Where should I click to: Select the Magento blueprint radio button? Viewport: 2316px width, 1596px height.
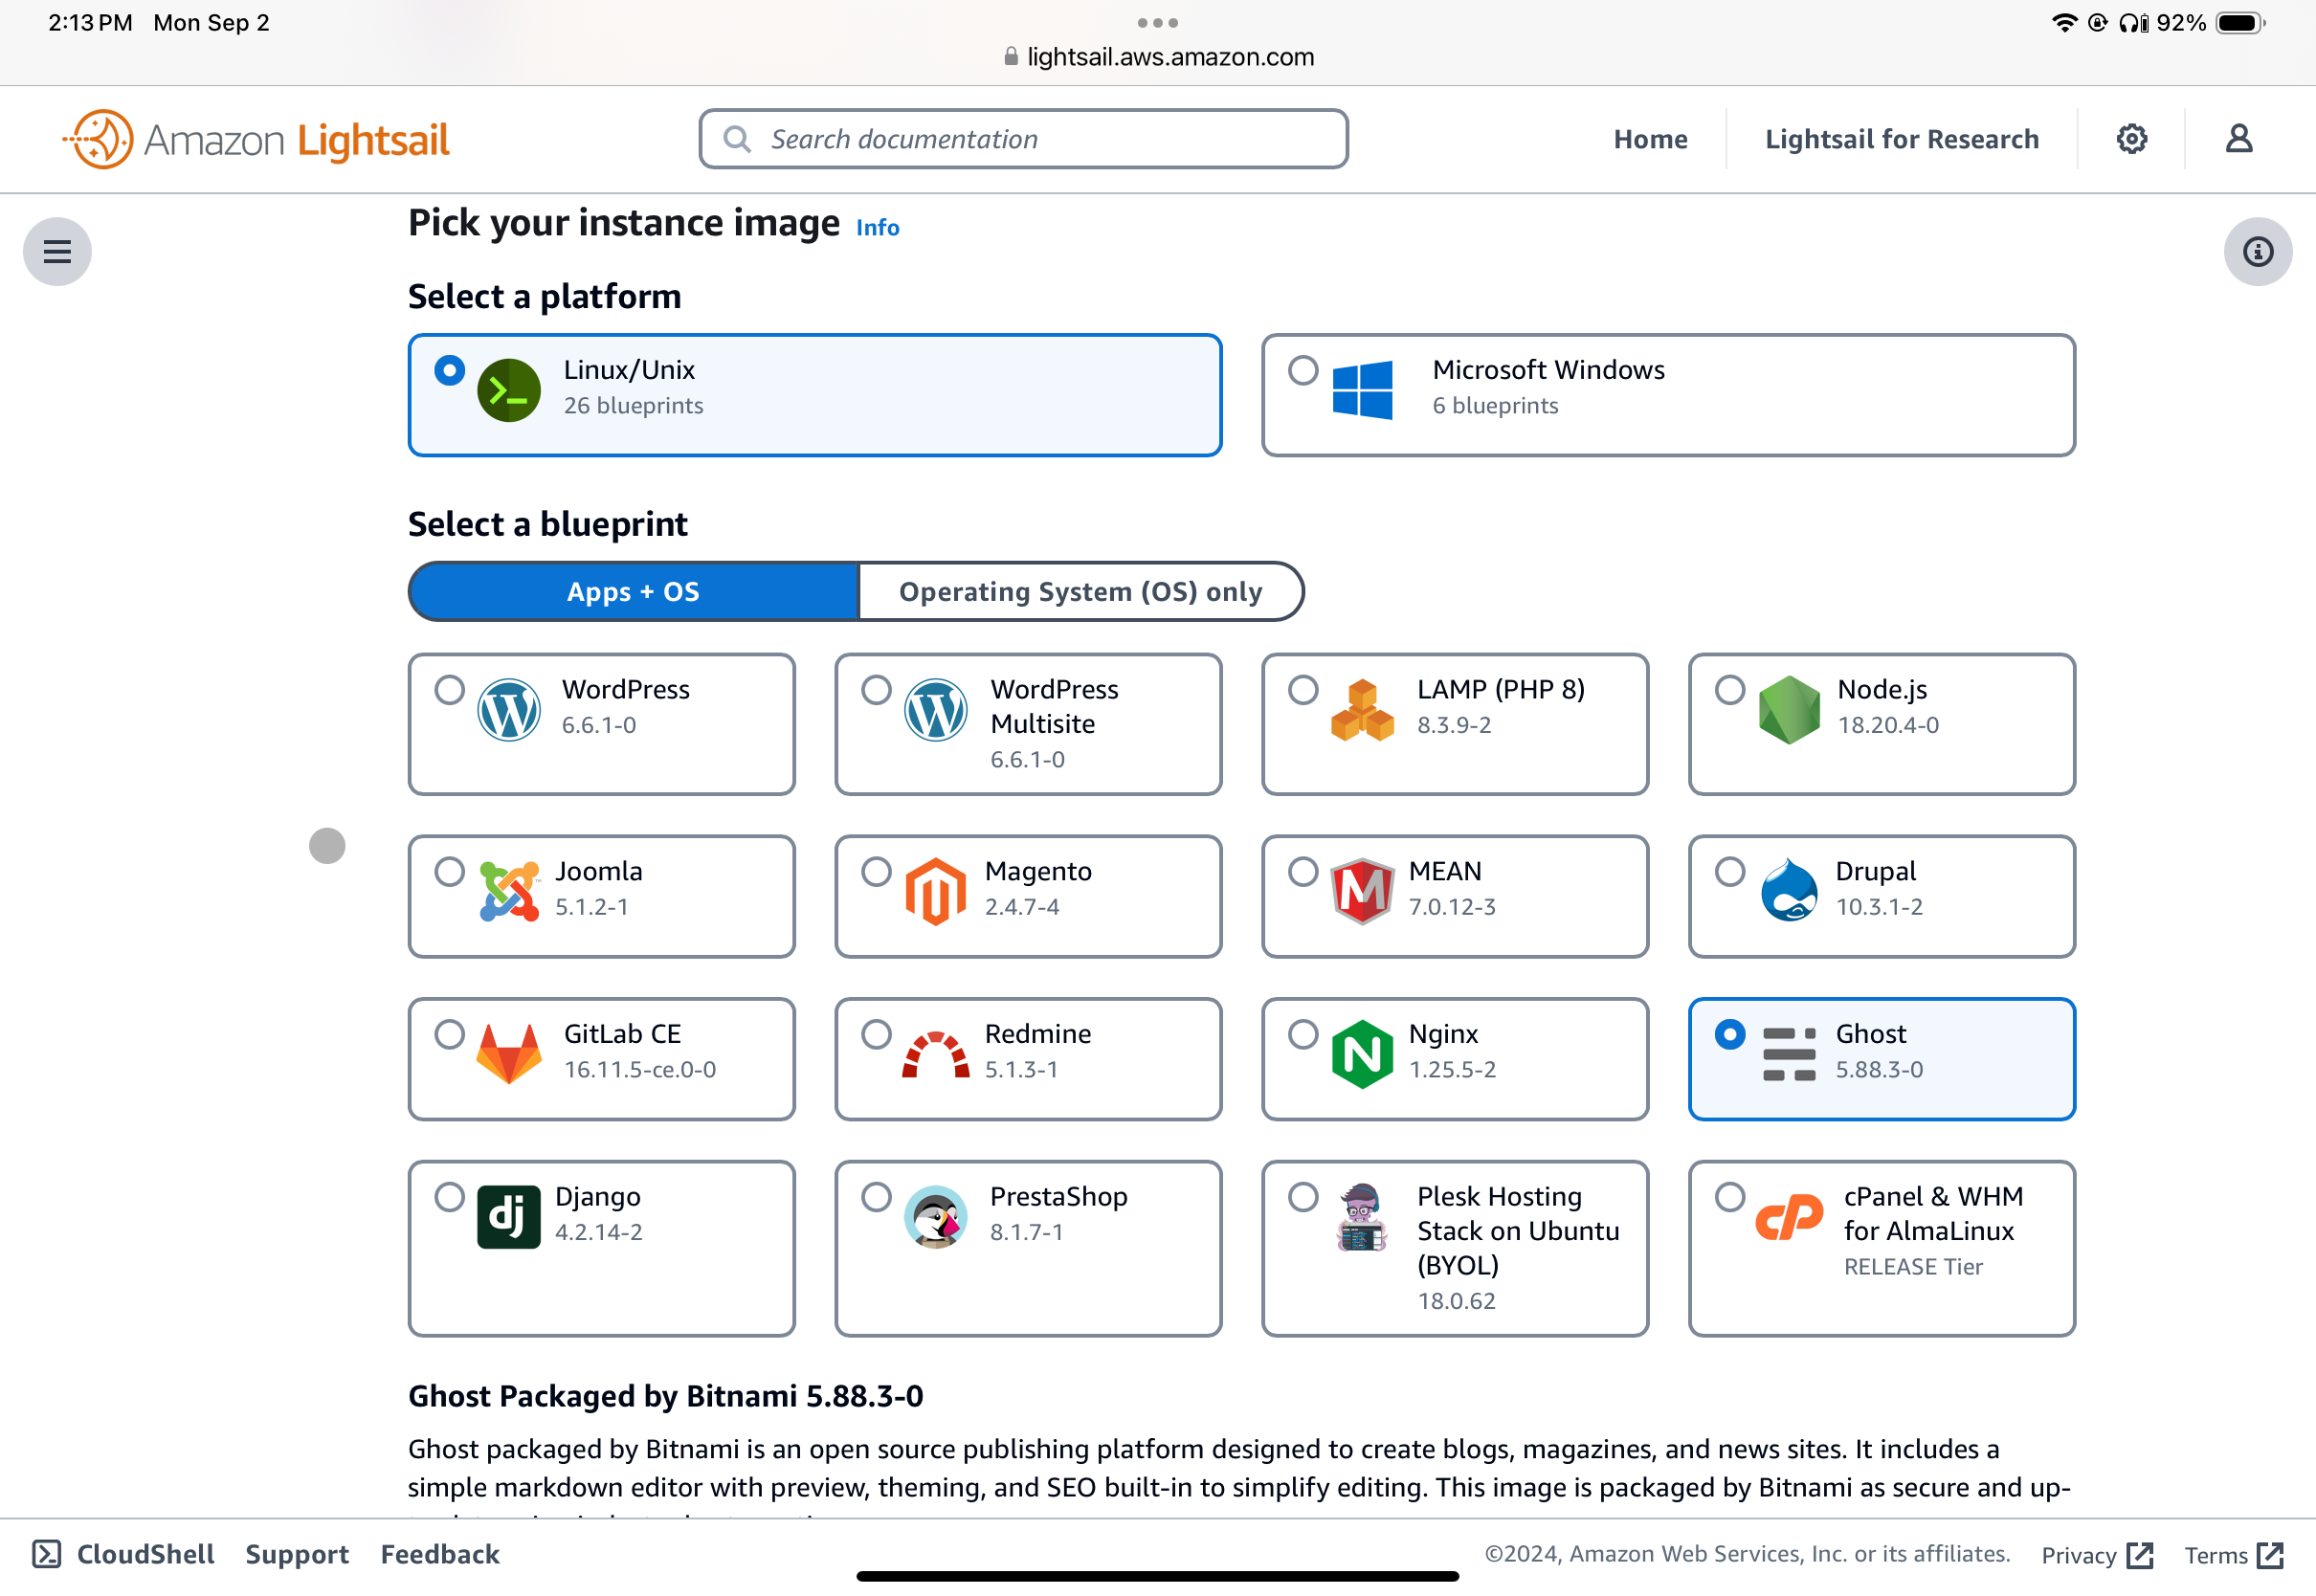(877, 872)
